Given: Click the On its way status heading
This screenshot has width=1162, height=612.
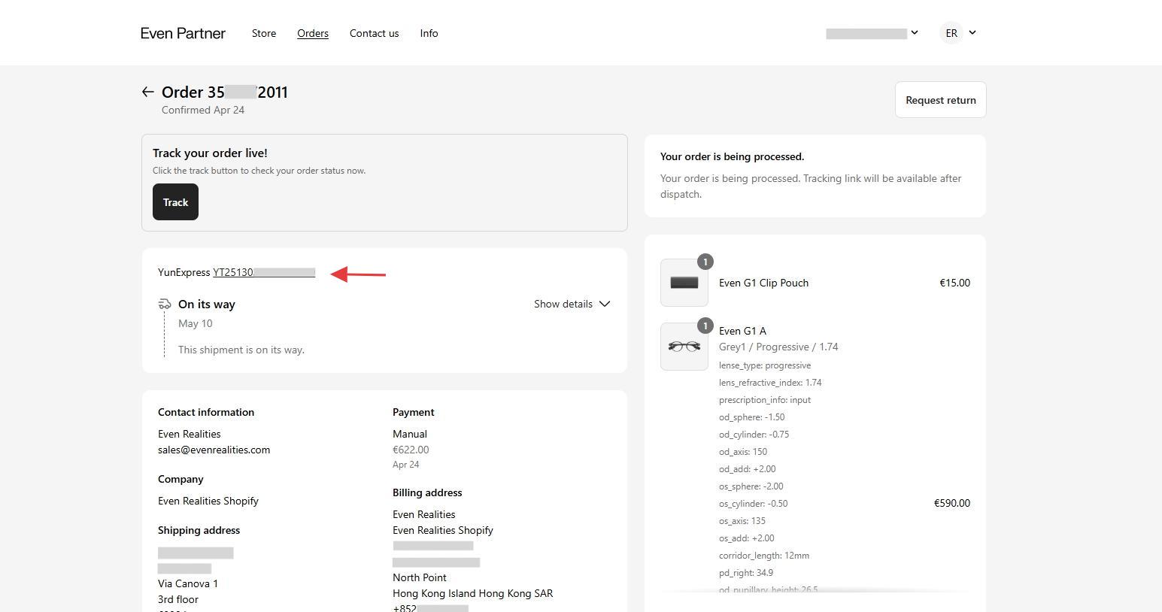Looking at the screenshot, I should tap(207, 304).
